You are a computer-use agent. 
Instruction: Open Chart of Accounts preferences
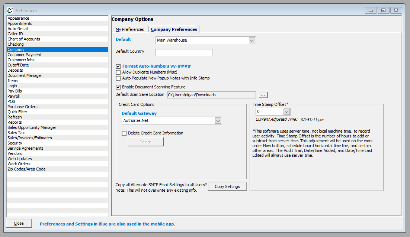[x=58, y=39]
